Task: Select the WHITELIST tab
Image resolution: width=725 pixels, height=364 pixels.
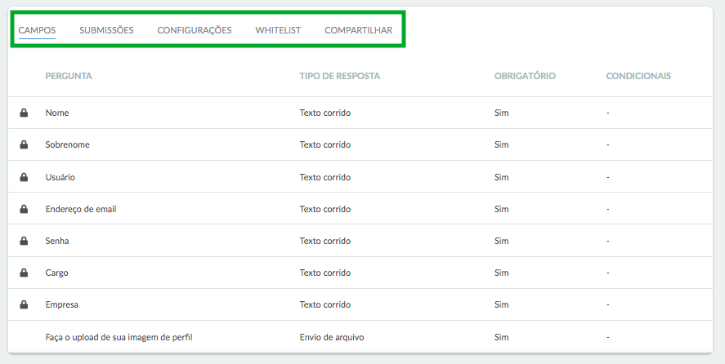Action: (x=278, y=30)
